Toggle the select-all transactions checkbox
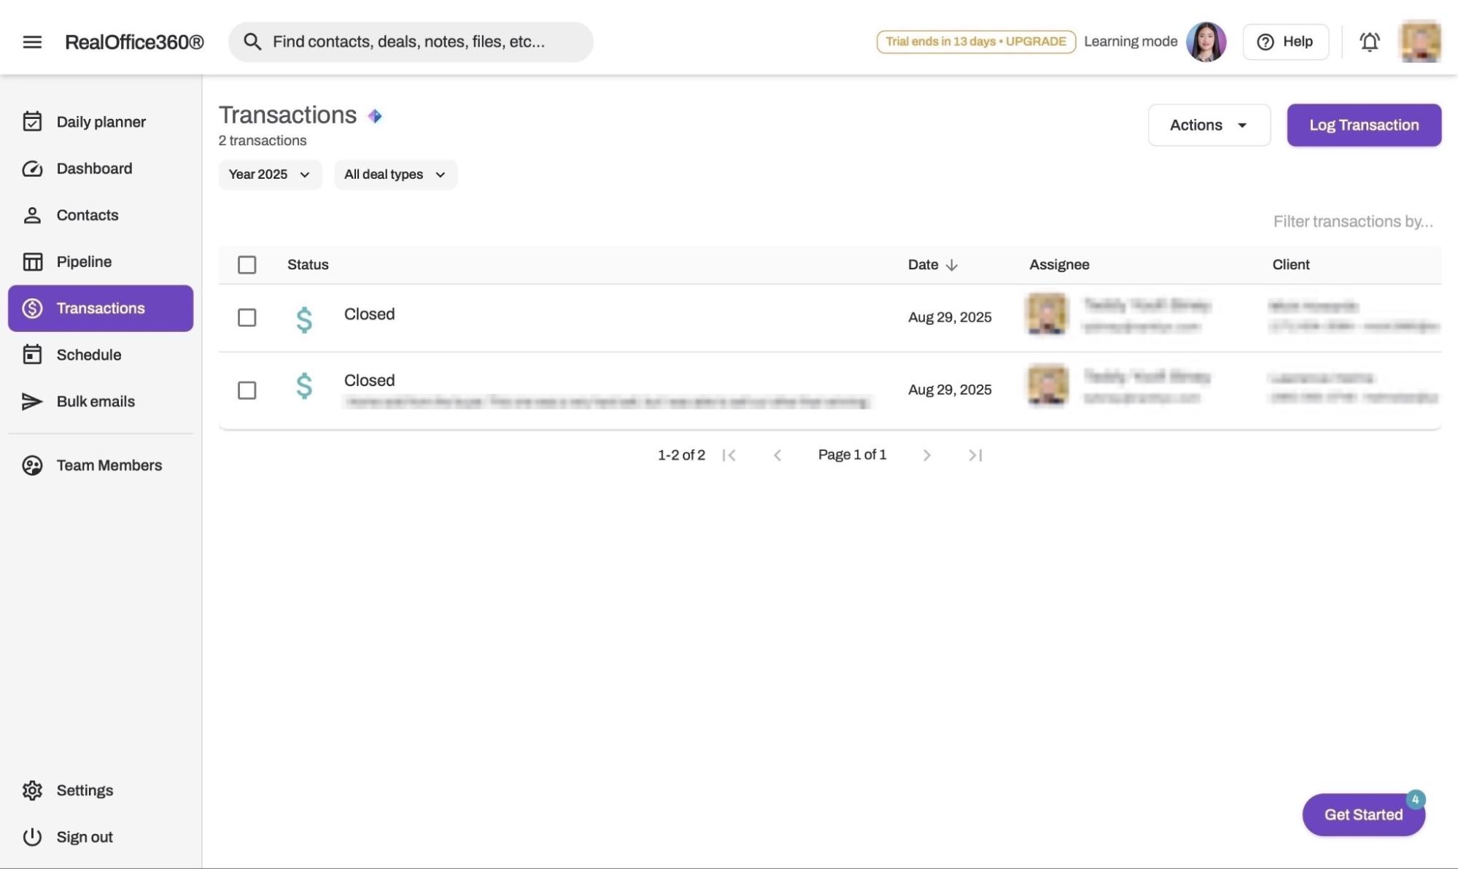Image resolution: width=1458 pixels, height=869 pixels. (x=247, y=265)
